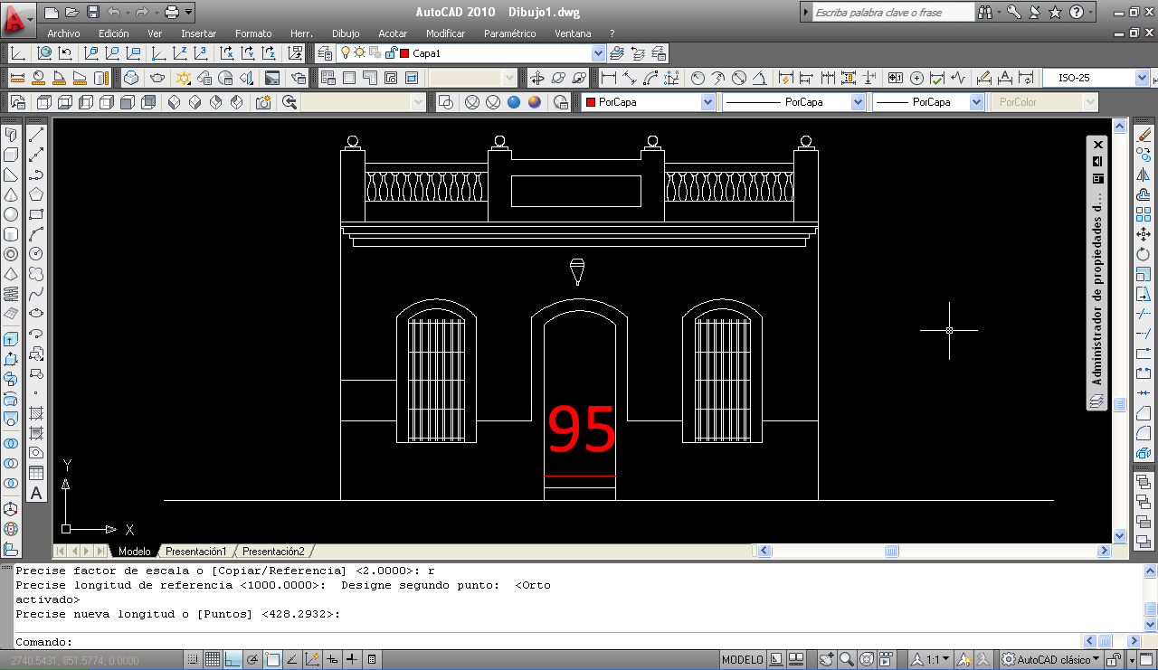This screenshot has width=1158, height=670.
Task: Expand the PorCapa linetype dropdown
Action: point(857,101)
